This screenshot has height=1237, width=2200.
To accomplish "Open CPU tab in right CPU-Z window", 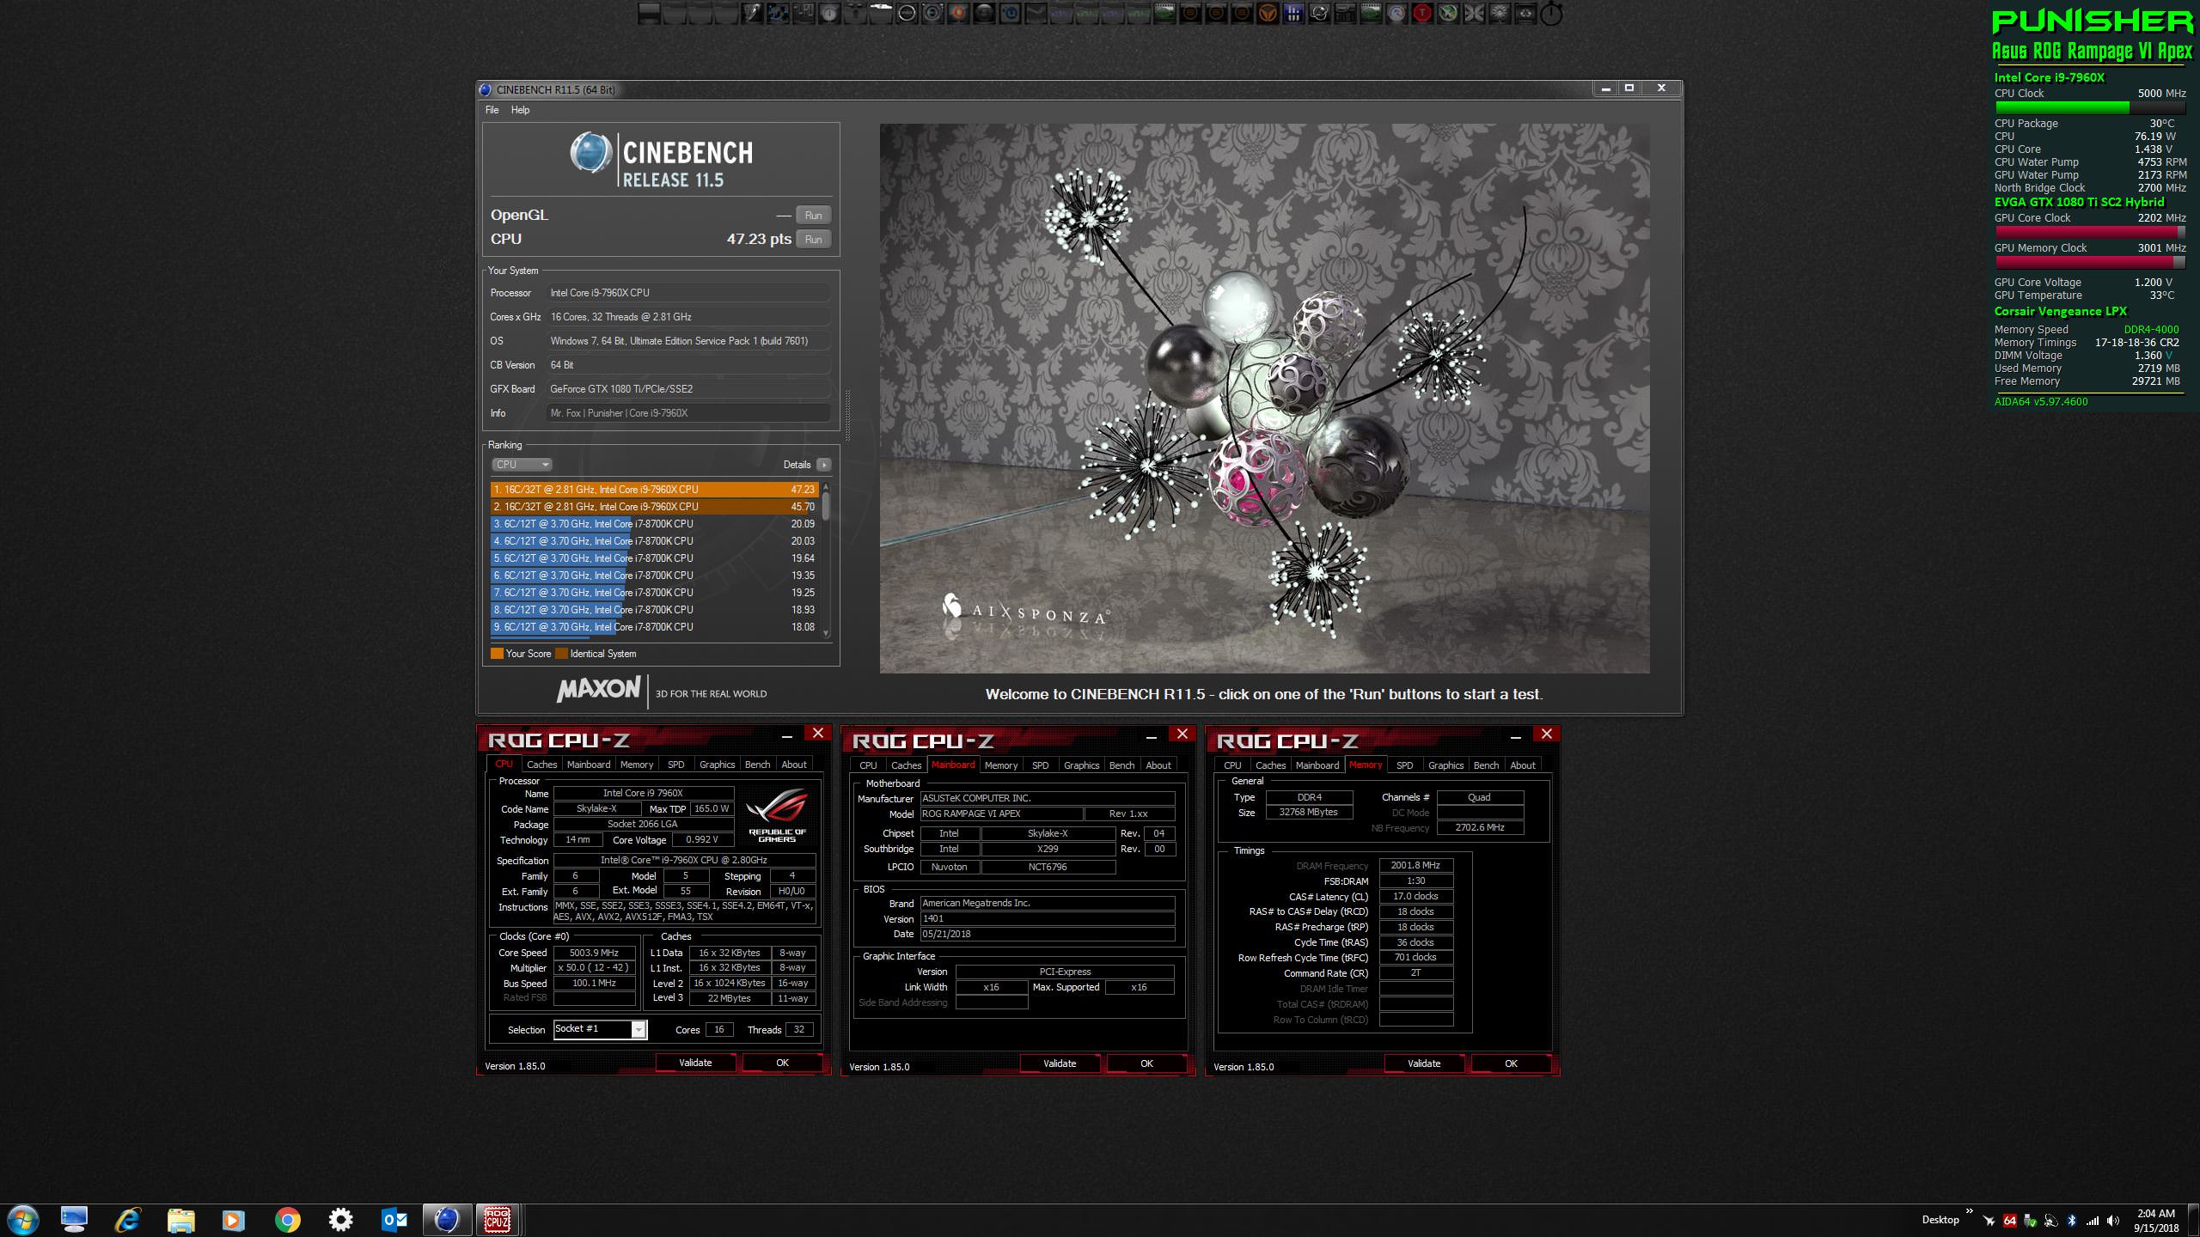I will (1232, 765).
